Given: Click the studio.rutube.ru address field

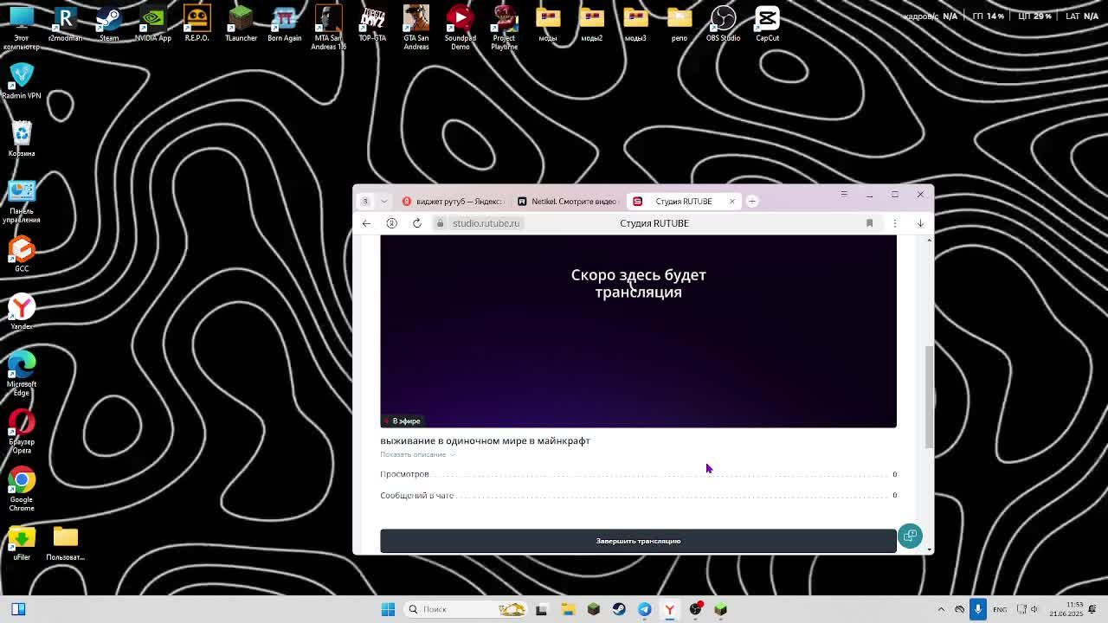Looking at the screenshot, I should pyautogui.click(x=486, y=223).
